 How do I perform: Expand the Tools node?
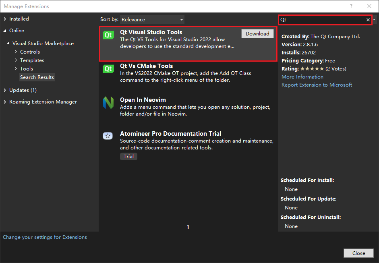[16, 68]
